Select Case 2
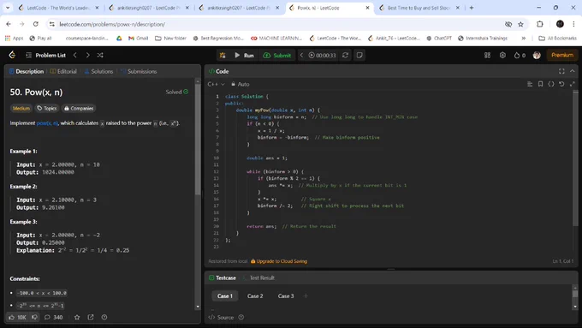The image size is (582, 328). (x=255, y=296)
